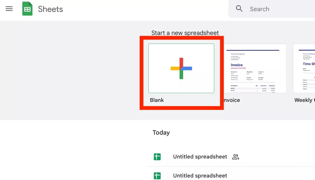Click the "Start a new spreadsheet" heading
This screenshot has width=315, height=180.
[185, 33]
